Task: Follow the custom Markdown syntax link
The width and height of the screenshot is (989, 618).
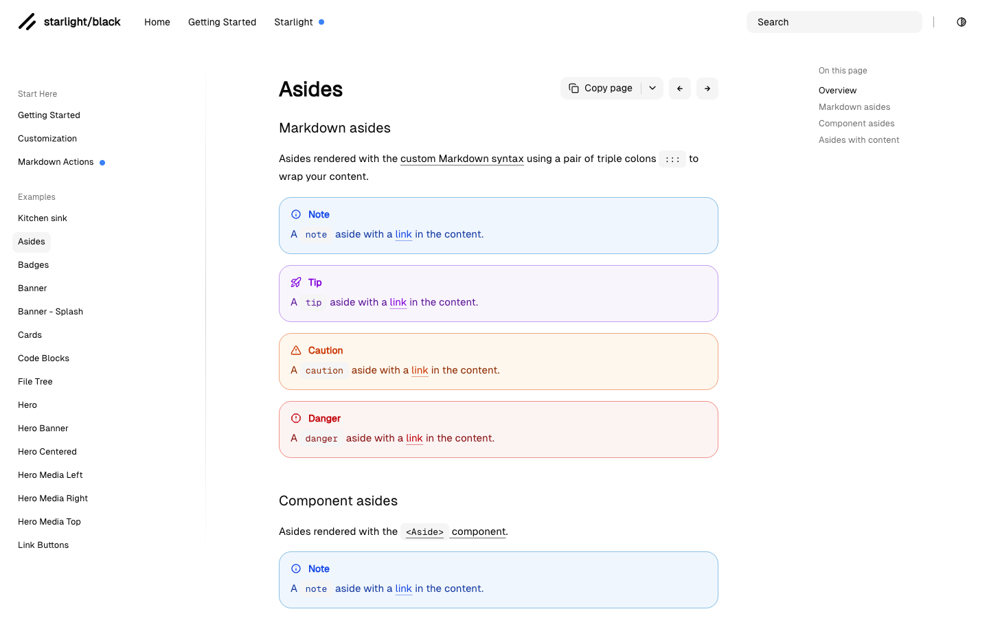Action: click(x=462, y=159)
